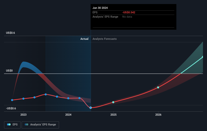The width and height of the screenshot is (207, 131).
Task: Click the EPS legend color swatch
Action: [x=9, y=124]
